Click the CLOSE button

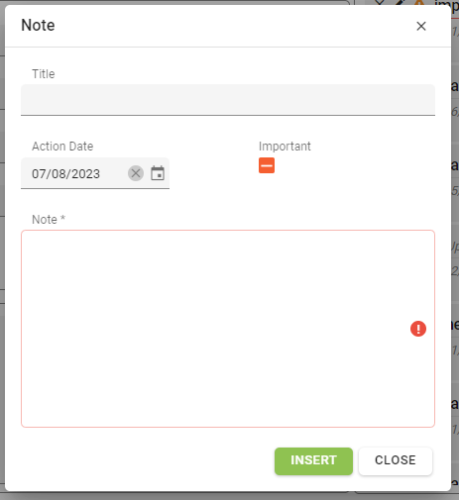click(x=396, y=461)
